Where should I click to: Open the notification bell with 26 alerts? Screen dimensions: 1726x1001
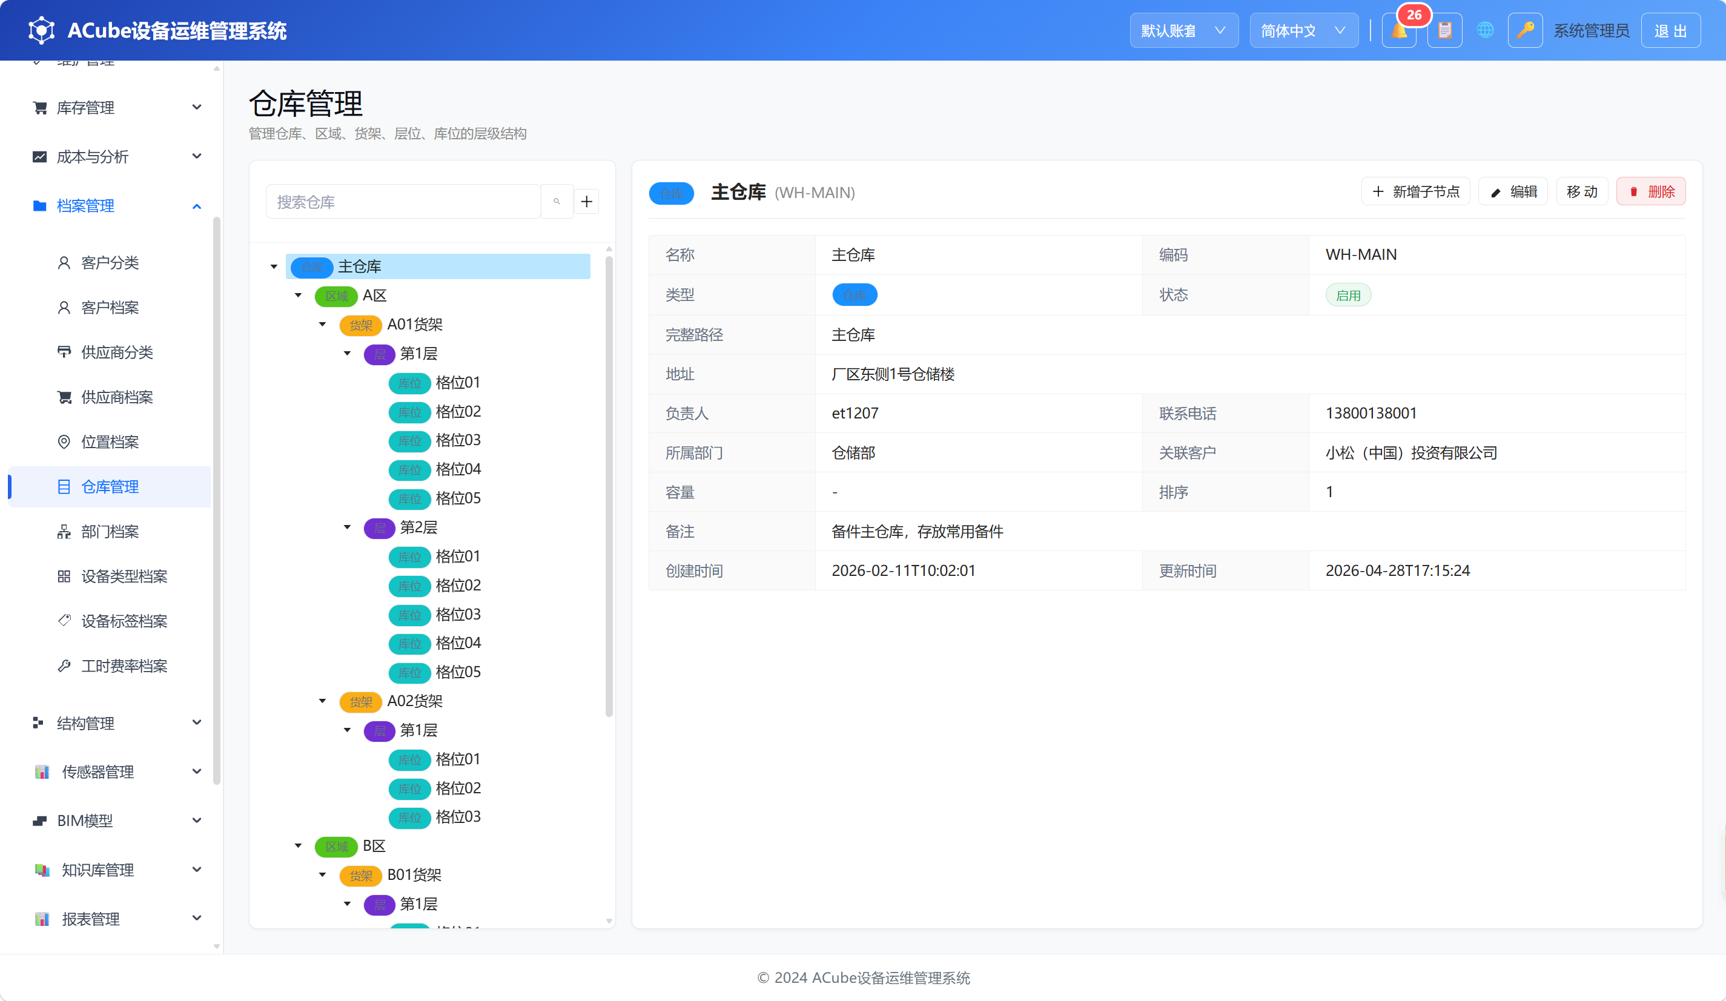[1398, 31]
